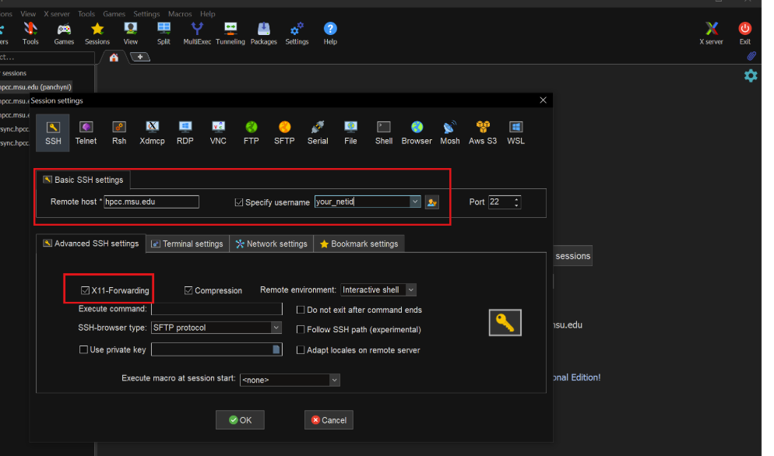The height and width of the screenshot is (456, 774).
Task: Click the Cancel button
Action: point(329,420)
